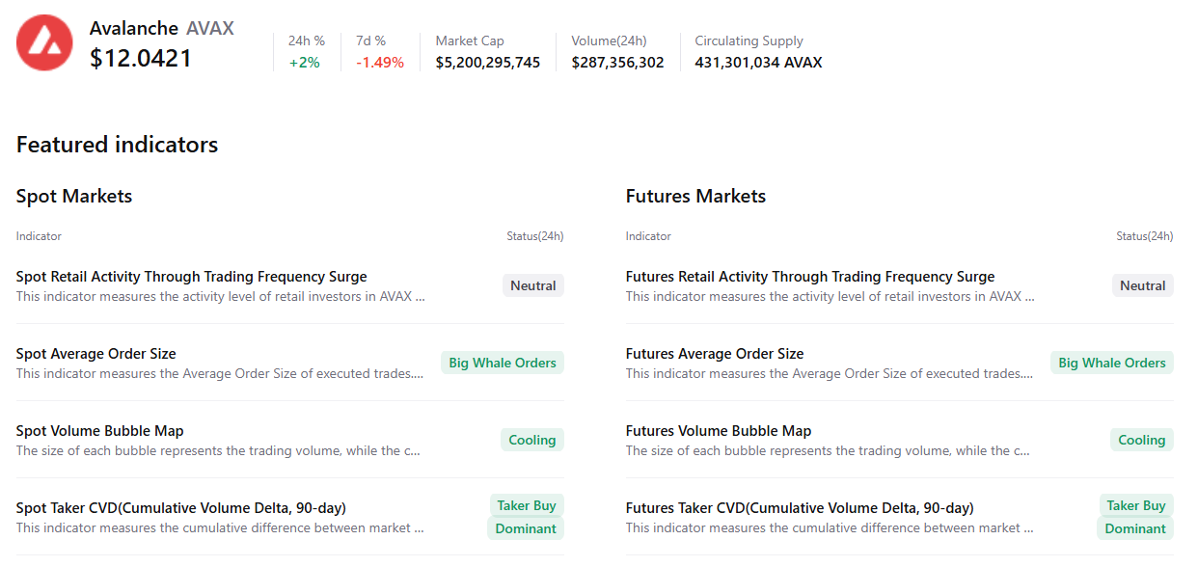Open Spot Average Order Size indicator
This screenshot has height=567, width=1198.
95,354
